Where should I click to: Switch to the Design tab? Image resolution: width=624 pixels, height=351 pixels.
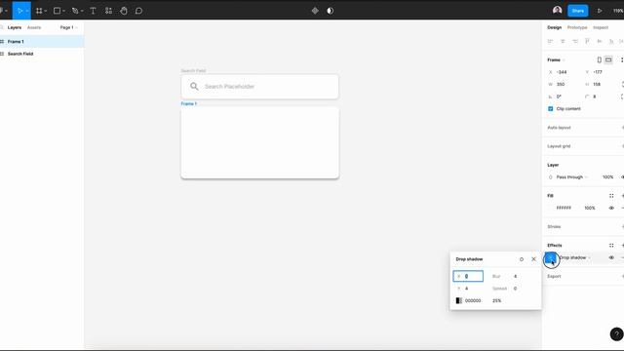pyautogui.click(x=554, y=27)
